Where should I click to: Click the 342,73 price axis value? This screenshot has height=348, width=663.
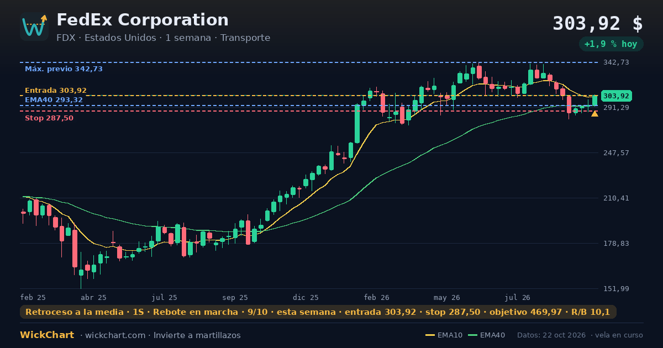616,62
